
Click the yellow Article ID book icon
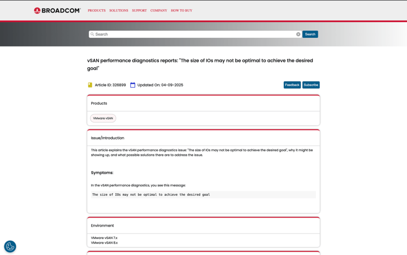tap(90, 85)
